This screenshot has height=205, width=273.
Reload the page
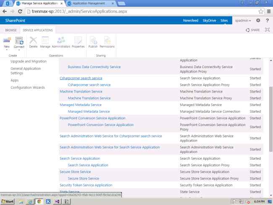(x=20, y=11)
